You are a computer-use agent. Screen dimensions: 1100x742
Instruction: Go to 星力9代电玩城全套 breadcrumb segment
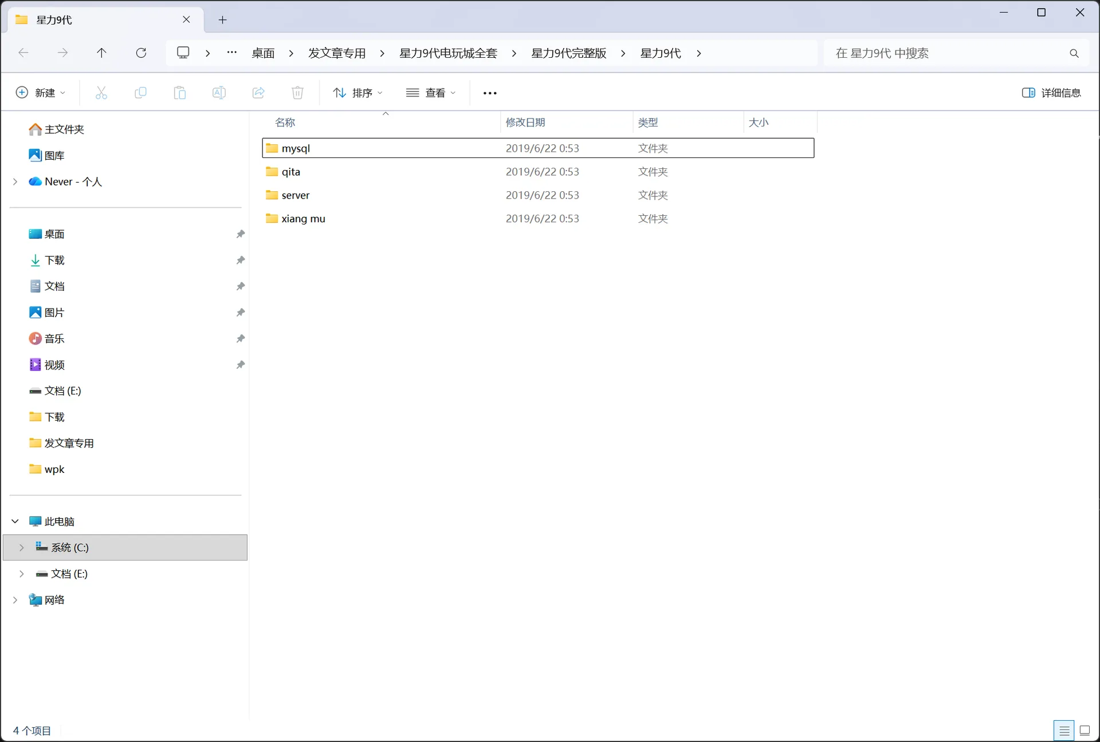[448, 53]
